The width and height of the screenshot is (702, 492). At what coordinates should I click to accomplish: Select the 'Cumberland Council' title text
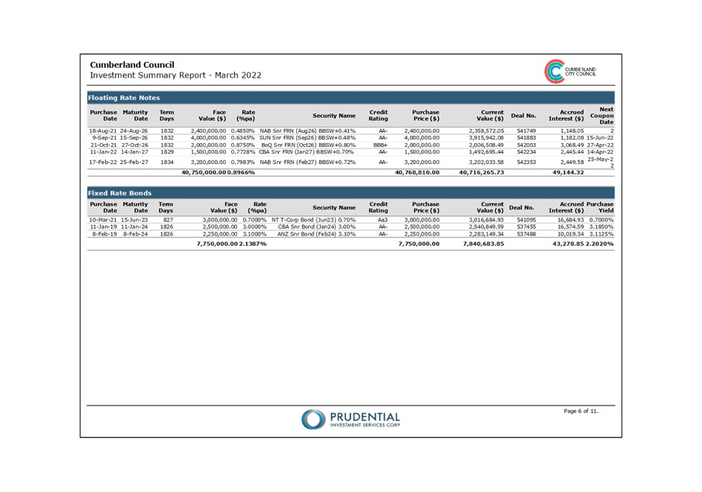tap(132, 65)
